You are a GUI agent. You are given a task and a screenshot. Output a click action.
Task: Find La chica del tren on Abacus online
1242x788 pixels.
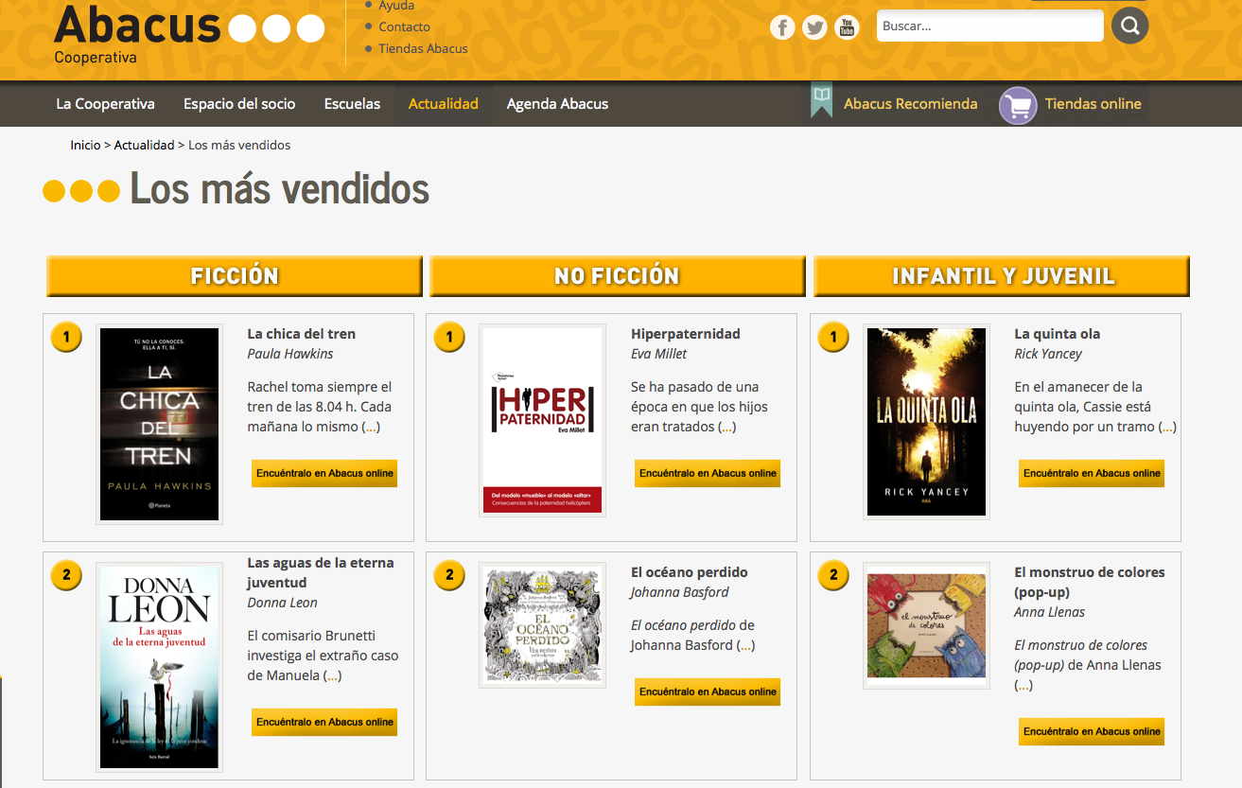point(324,473)
